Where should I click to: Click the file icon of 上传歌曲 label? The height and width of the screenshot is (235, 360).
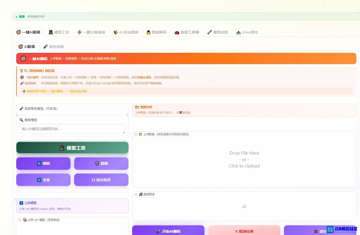(x=135, y=134)
